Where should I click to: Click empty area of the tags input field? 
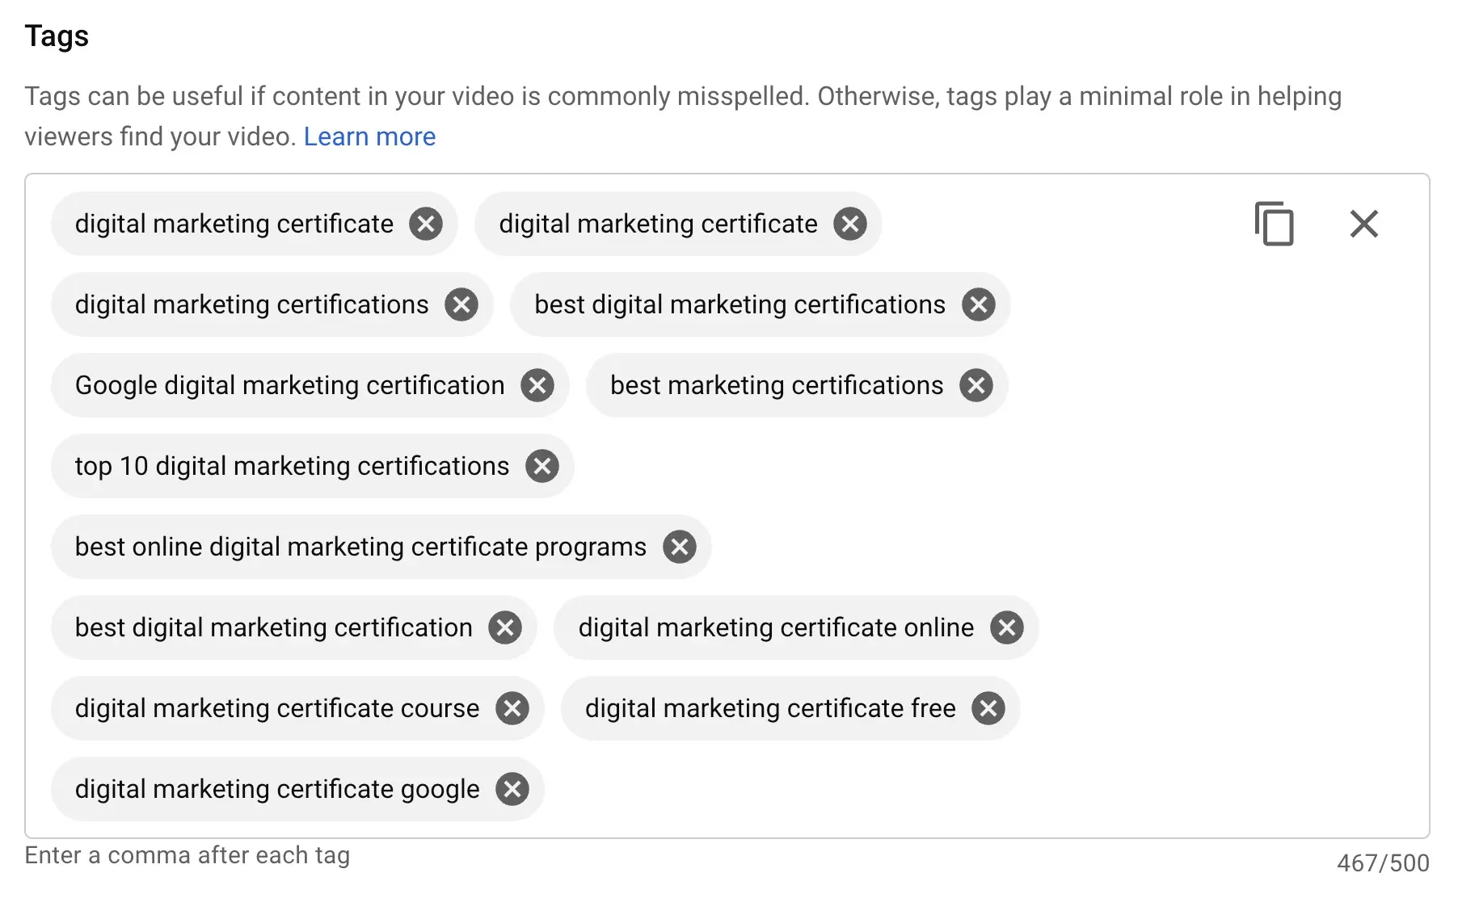(x=970, y=789)
